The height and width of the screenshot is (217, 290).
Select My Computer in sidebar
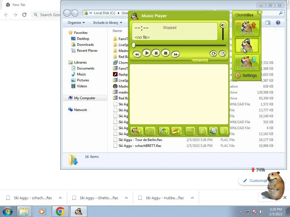[x=85, y=98]
